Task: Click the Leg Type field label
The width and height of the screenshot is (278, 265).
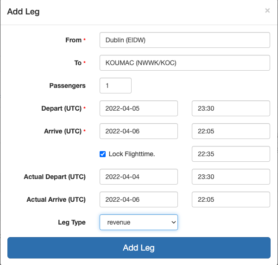Action: point(72,222)
